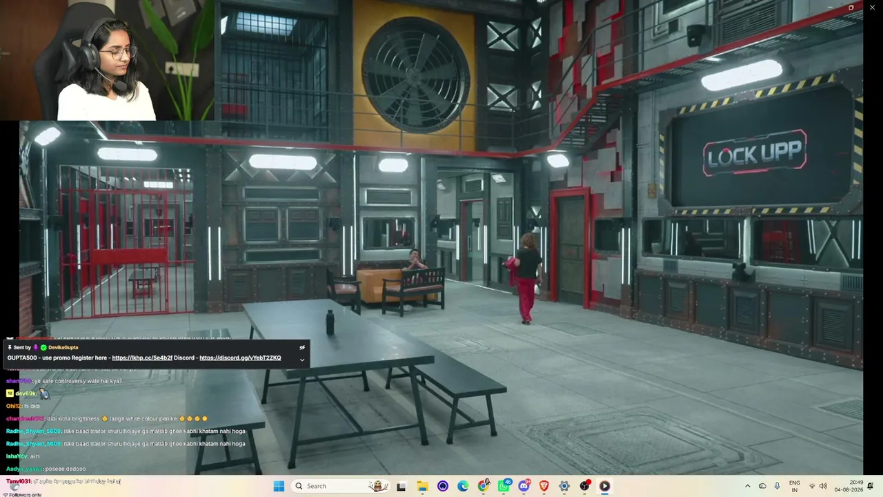Click the IshaYdv chat username
883x497 pixels.
(17, 456)
